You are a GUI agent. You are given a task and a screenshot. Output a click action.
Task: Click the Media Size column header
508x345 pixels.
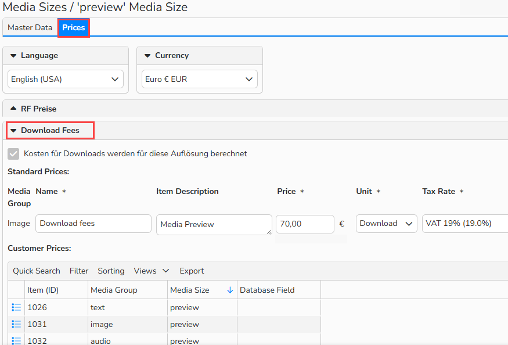[202, 290]
